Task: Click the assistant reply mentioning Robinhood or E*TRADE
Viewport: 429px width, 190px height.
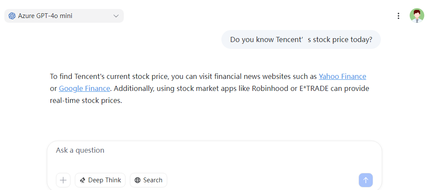Action: click(210, 88)
